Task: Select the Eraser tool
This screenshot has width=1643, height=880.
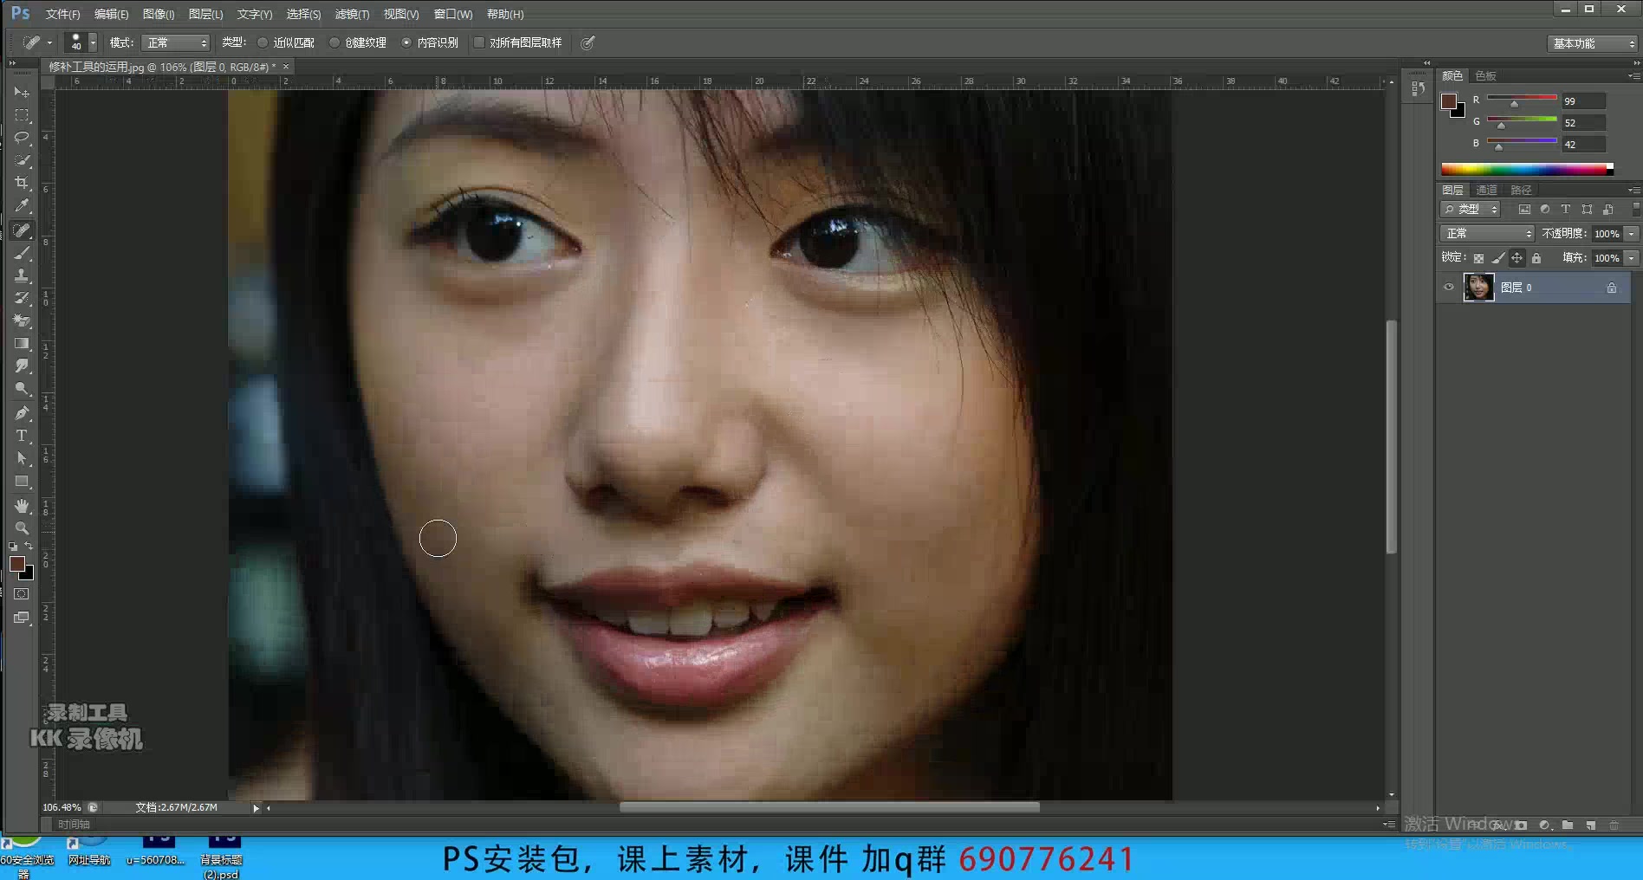Action: coord(22,320)
